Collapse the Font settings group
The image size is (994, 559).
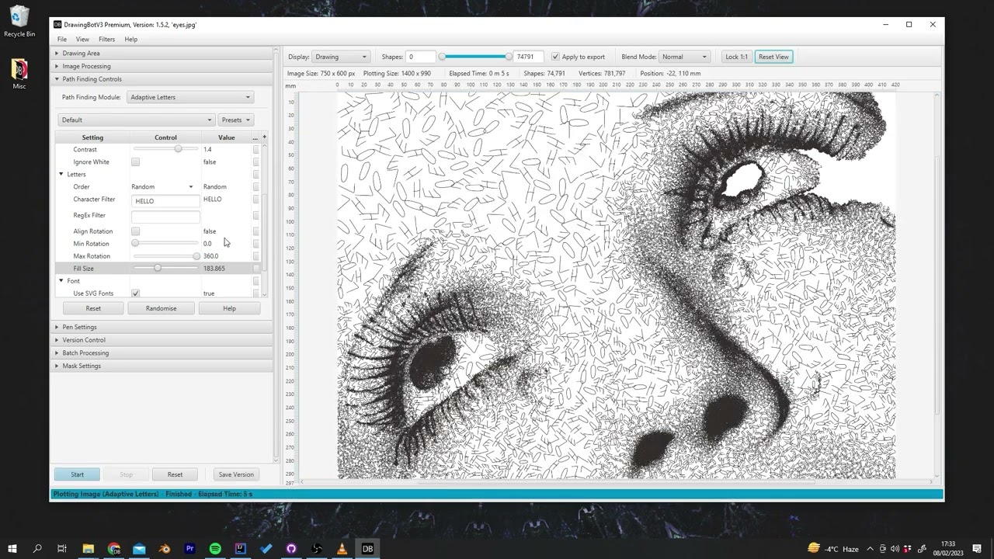click(61, 281)
